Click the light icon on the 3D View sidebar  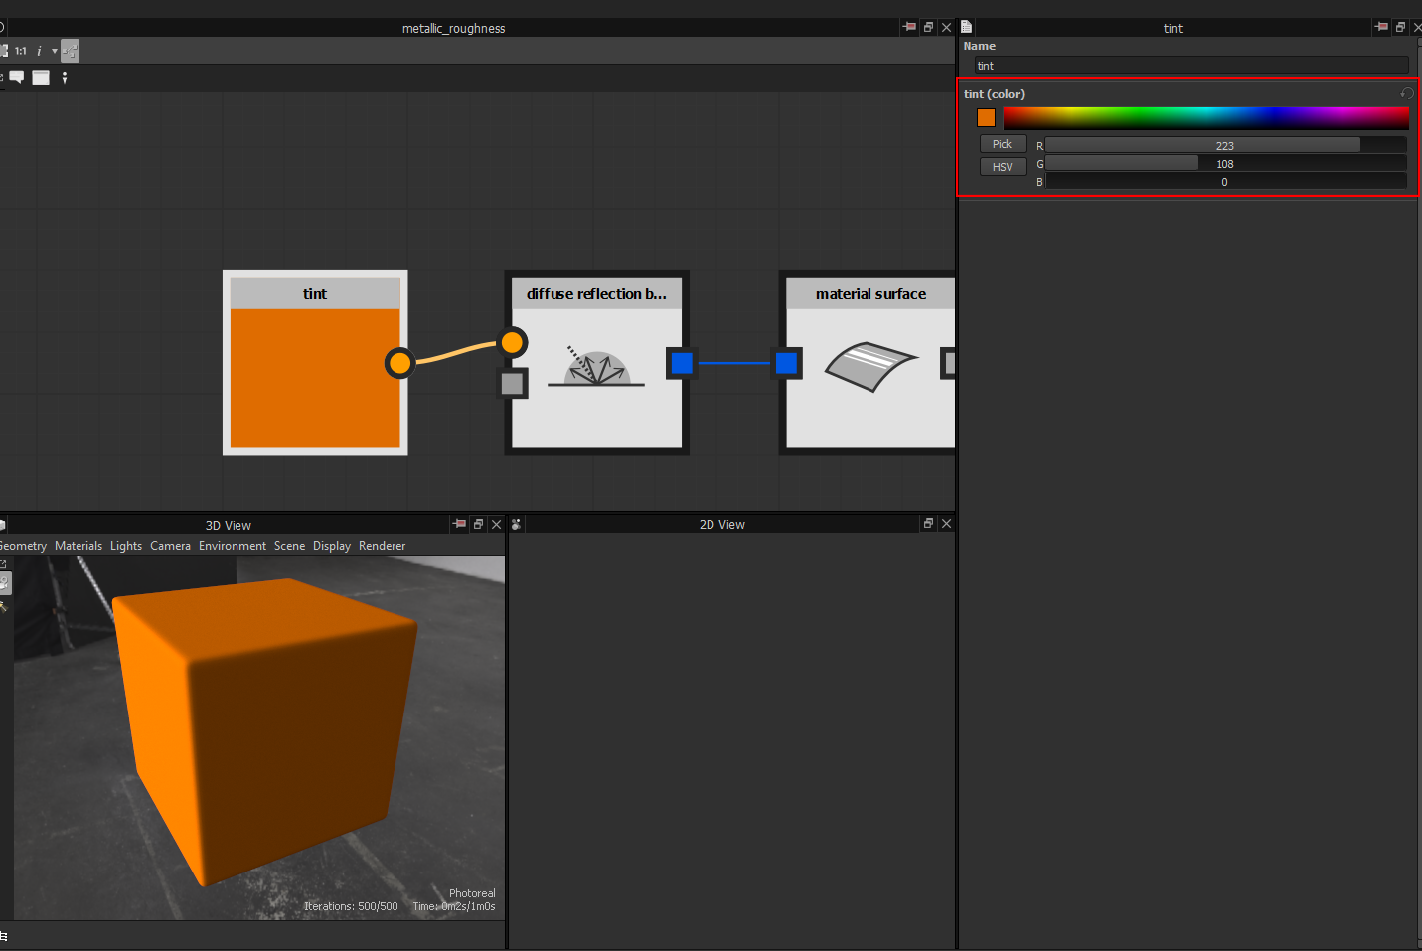pos(4,609)
